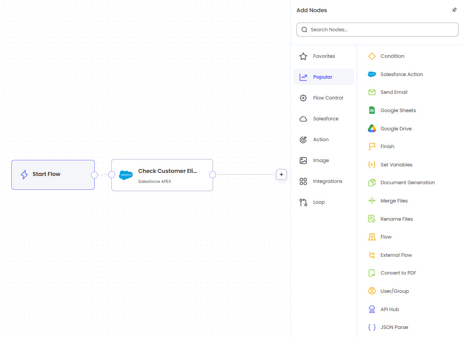Click the Popular trend chart icon
The image size is (463, 338).
tap(303, 77)
